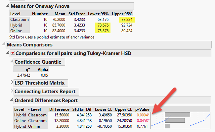Click the mean value 70.2000
The width and height of the screenshot is (215, 132).
pyautogui.click(x=59, y=20)
